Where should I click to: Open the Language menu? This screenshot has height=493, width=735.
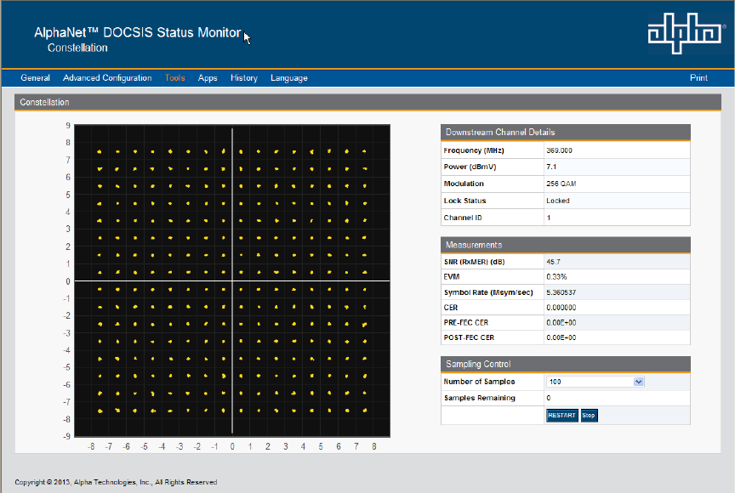pos(288,77)
